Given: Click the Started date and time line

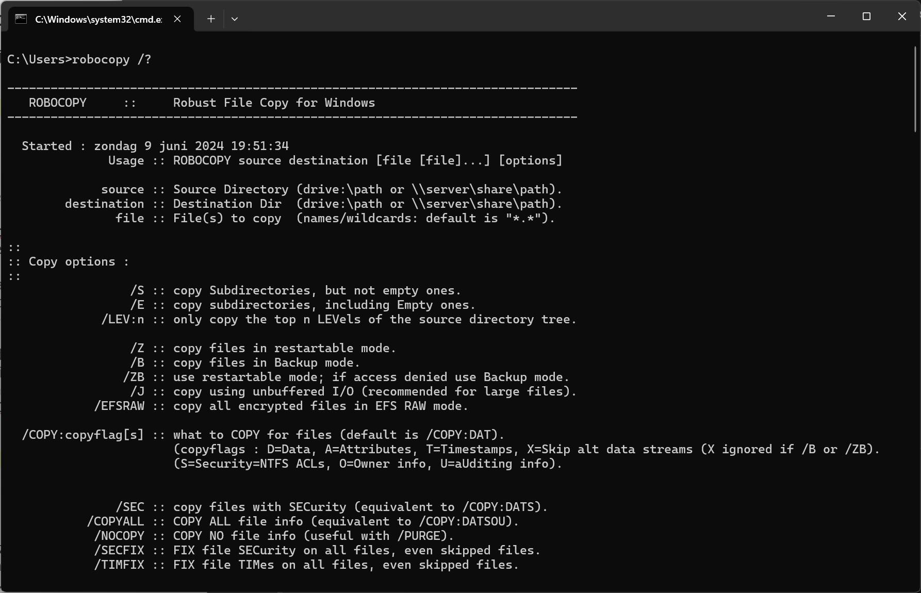Looking at the screenshot, I should coord(155,146).
